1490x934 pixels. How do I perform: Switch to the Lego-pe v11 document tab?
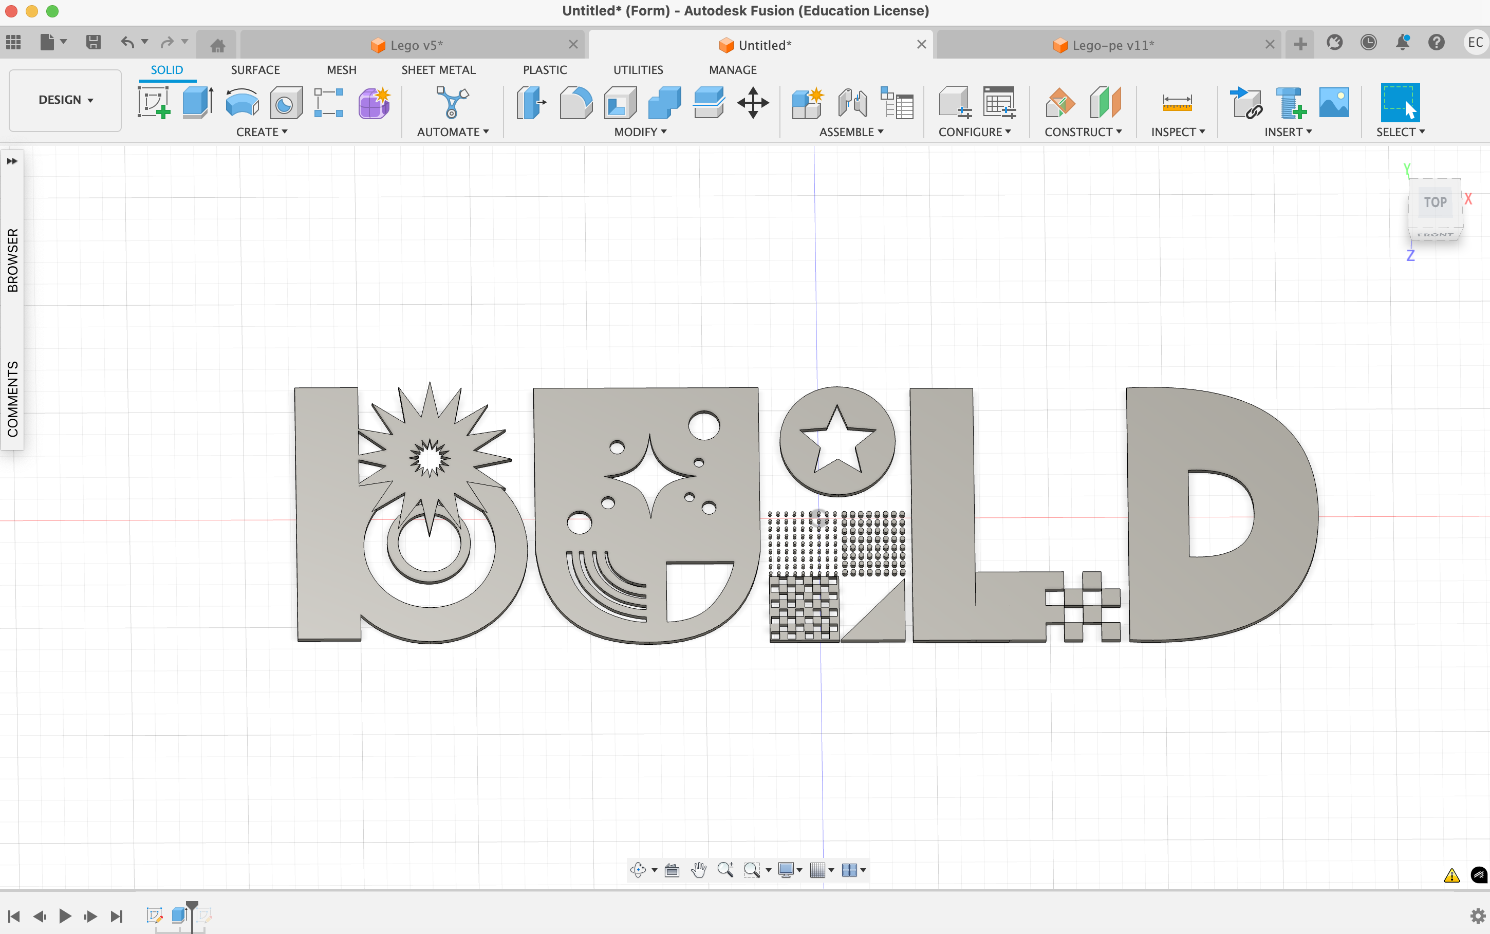(x=1112, y=45)
